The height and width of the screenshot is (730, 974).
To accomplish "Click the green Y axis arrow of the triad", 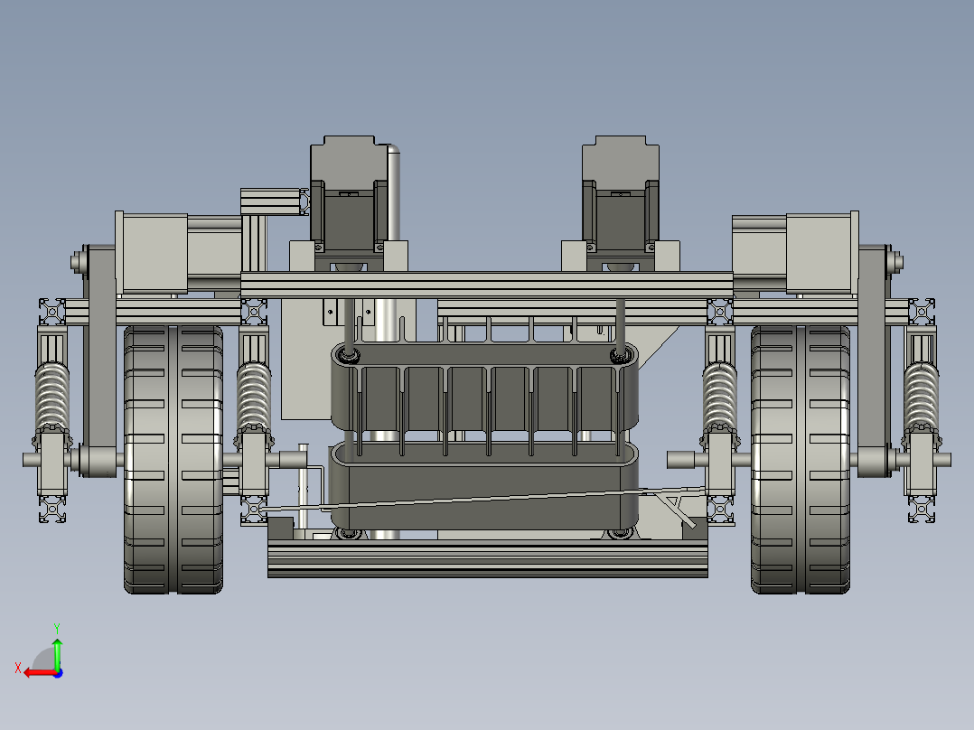I will click(x=57, y=653).
